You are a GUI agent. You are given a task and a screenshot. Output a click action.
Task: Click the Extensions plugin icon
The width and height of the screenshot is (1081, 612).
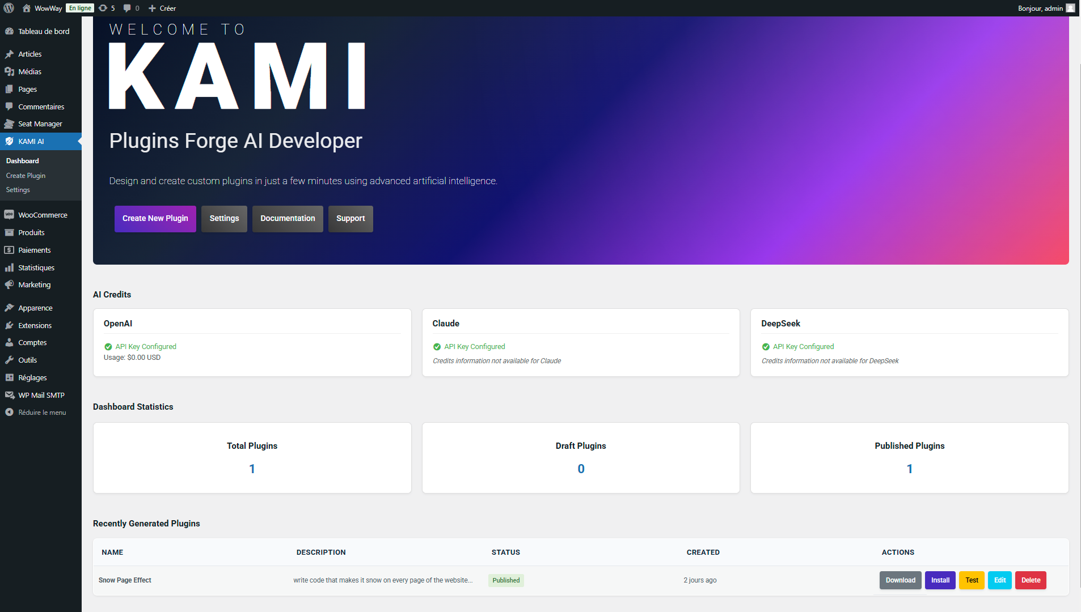click(10, 325)
